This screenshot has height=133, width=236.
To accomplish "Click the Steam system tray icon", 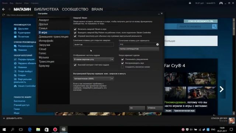I will pos(204,130).
